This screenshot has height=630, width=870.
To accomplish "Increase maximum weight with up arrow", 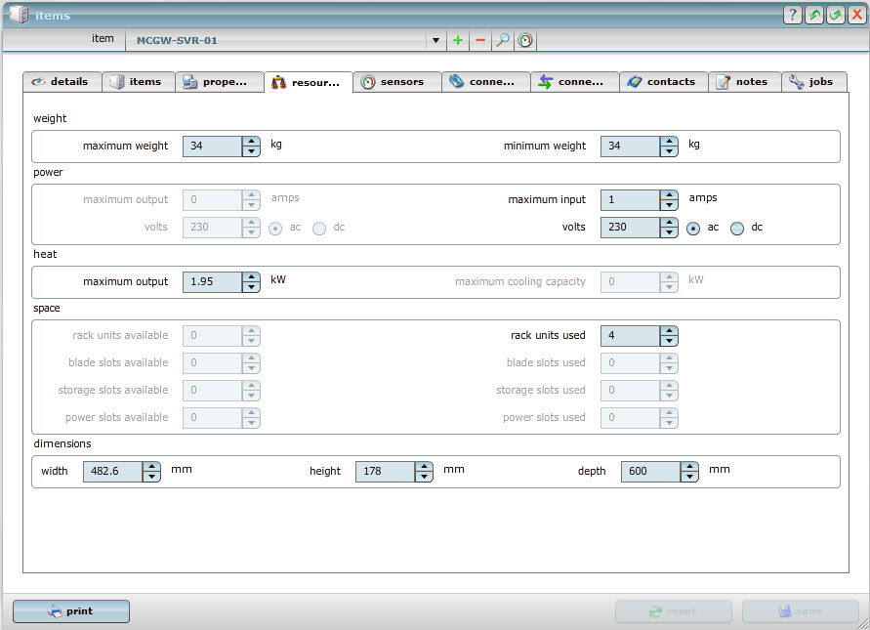I will click(x=251, y=141).
